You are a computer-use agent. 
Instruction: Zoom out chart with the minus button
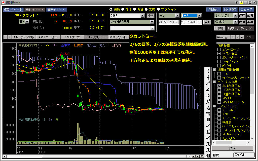(198, 156)
